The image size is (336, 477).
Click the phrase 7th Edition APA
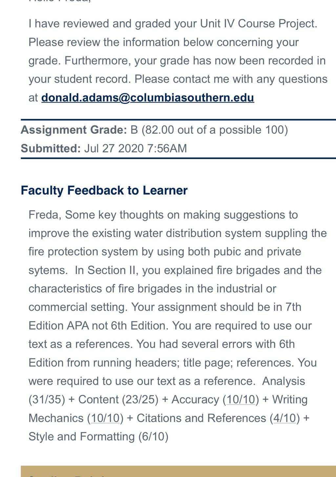tap(165, 316)
